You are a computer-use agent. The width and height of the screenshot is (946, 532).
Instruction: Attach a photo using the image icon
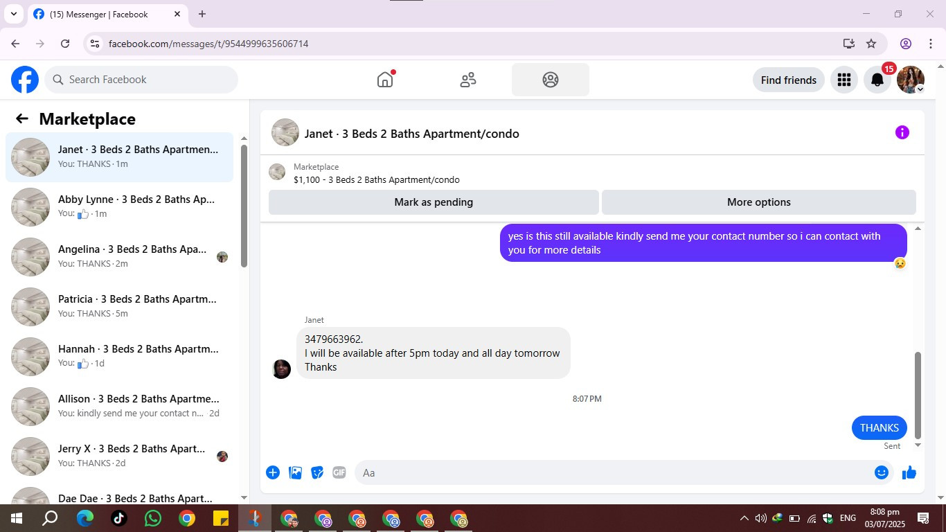tap(295, 472)
